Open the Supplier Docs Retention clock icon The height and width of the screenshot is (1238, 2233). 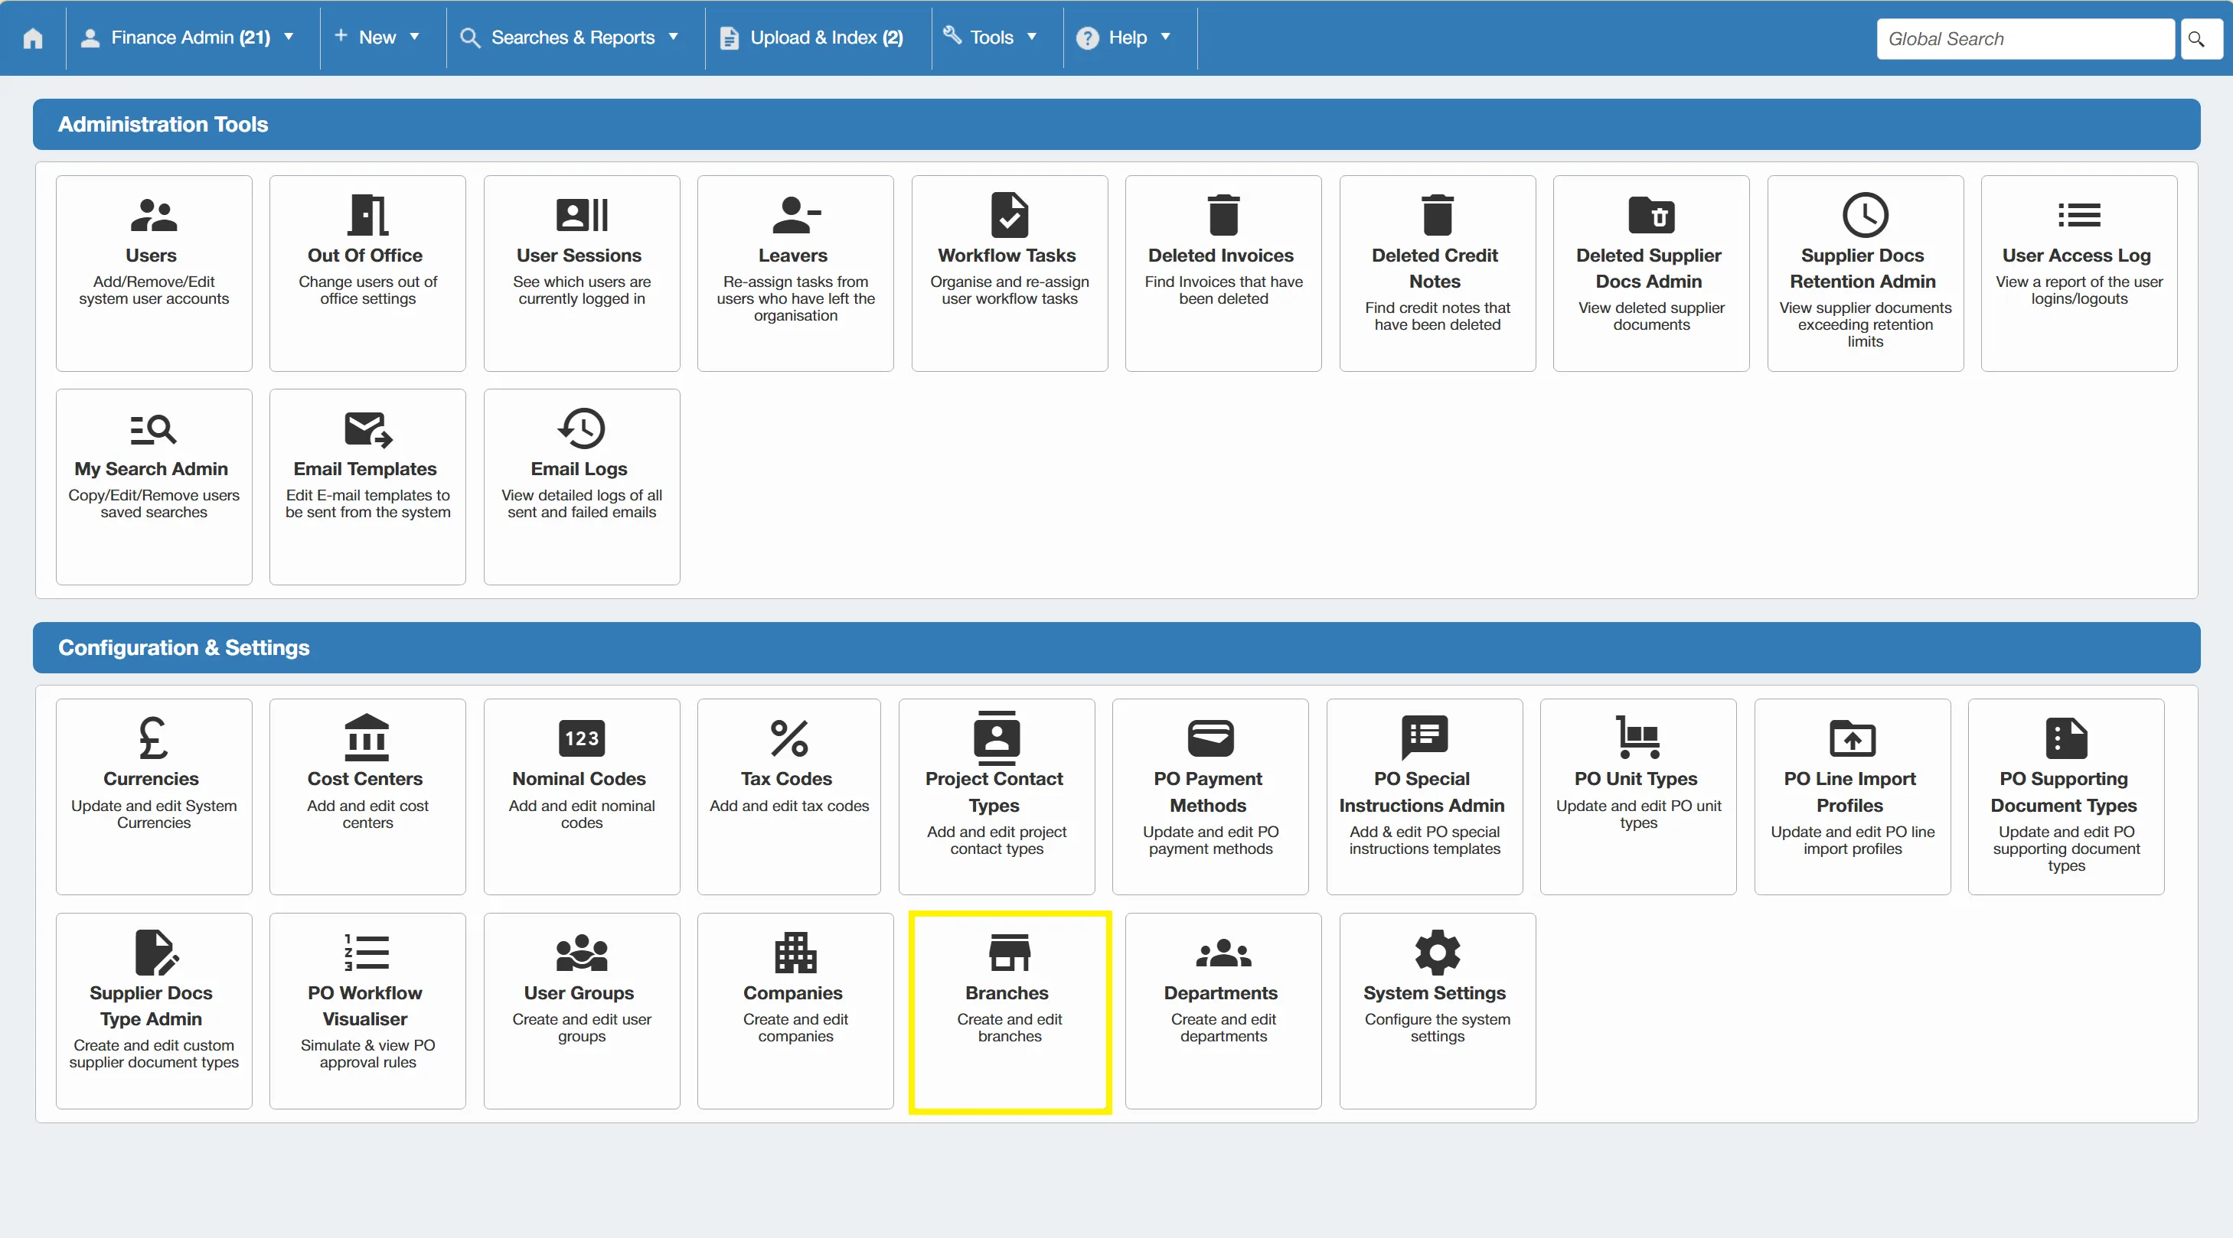click(1865, 215)
